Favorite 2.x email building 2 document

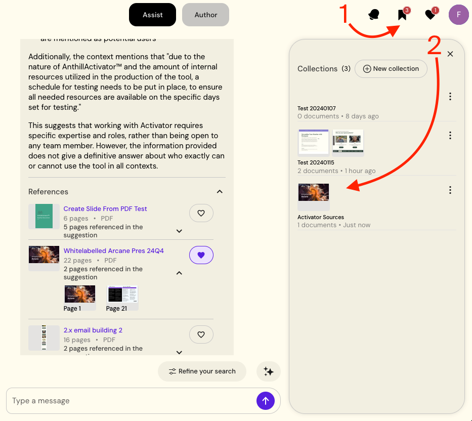(201, 334)
